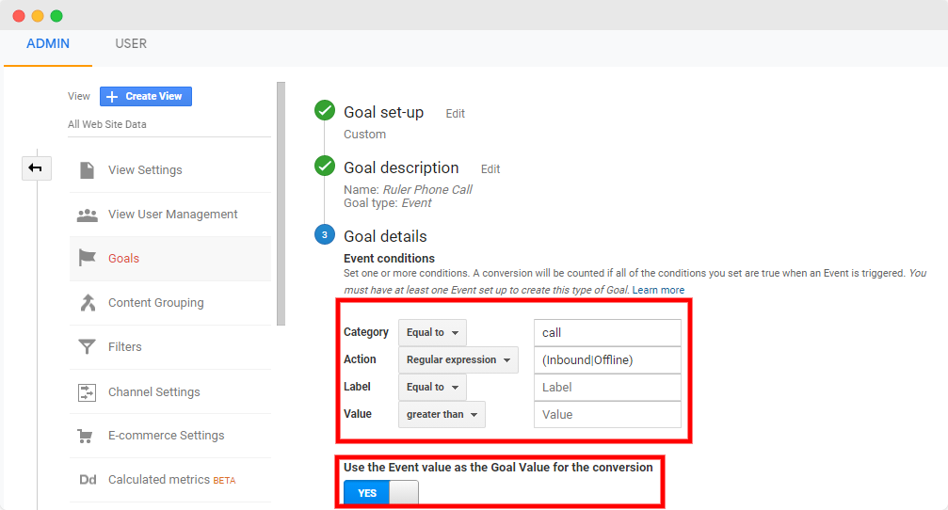Open Channel Settings menu item

point(170,391)
